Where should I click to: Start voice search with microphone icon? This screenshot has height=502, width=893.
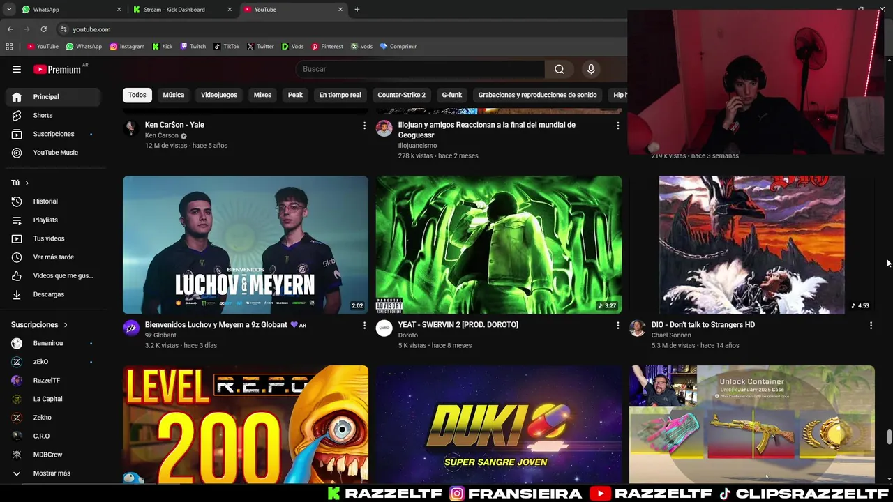tap(591, 69)
